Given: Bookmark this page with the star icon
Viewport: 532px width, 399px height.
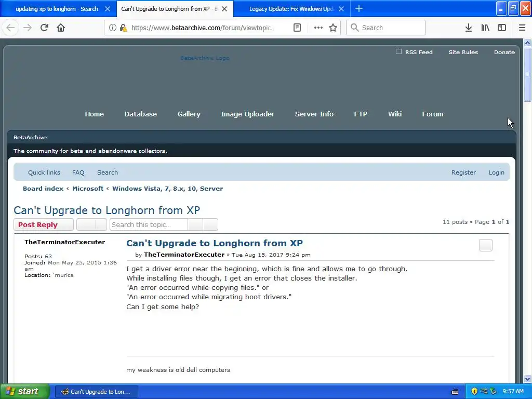Looking at the screenshot, I should [333, 28].
